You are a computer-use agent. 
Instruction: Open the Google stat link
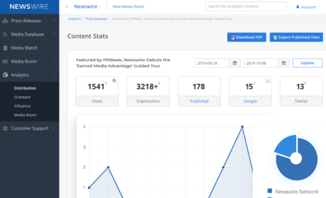[250, 101]
